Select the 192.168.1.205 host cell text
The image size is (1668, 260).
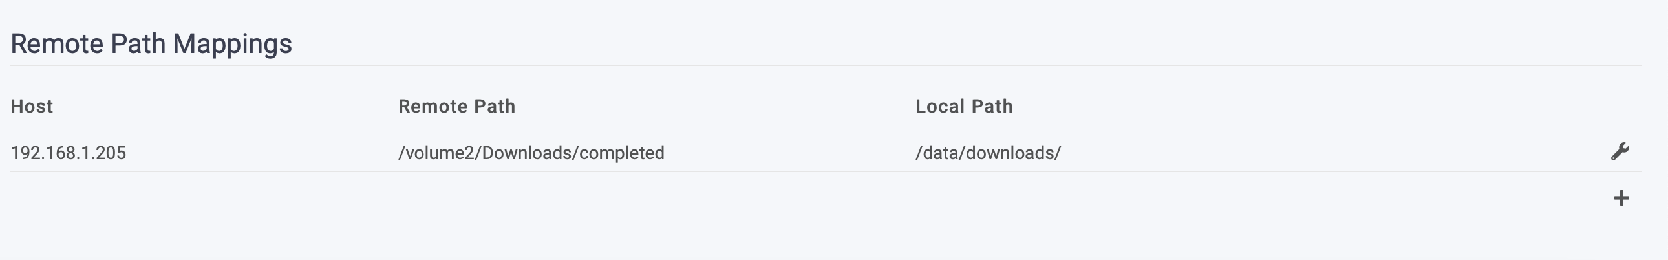tap(68, 153)
